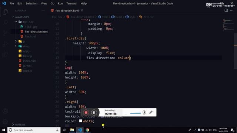The image size is (237, 133).
Task: Select the flex-direction.html editor tab
Action: point(67,11)
